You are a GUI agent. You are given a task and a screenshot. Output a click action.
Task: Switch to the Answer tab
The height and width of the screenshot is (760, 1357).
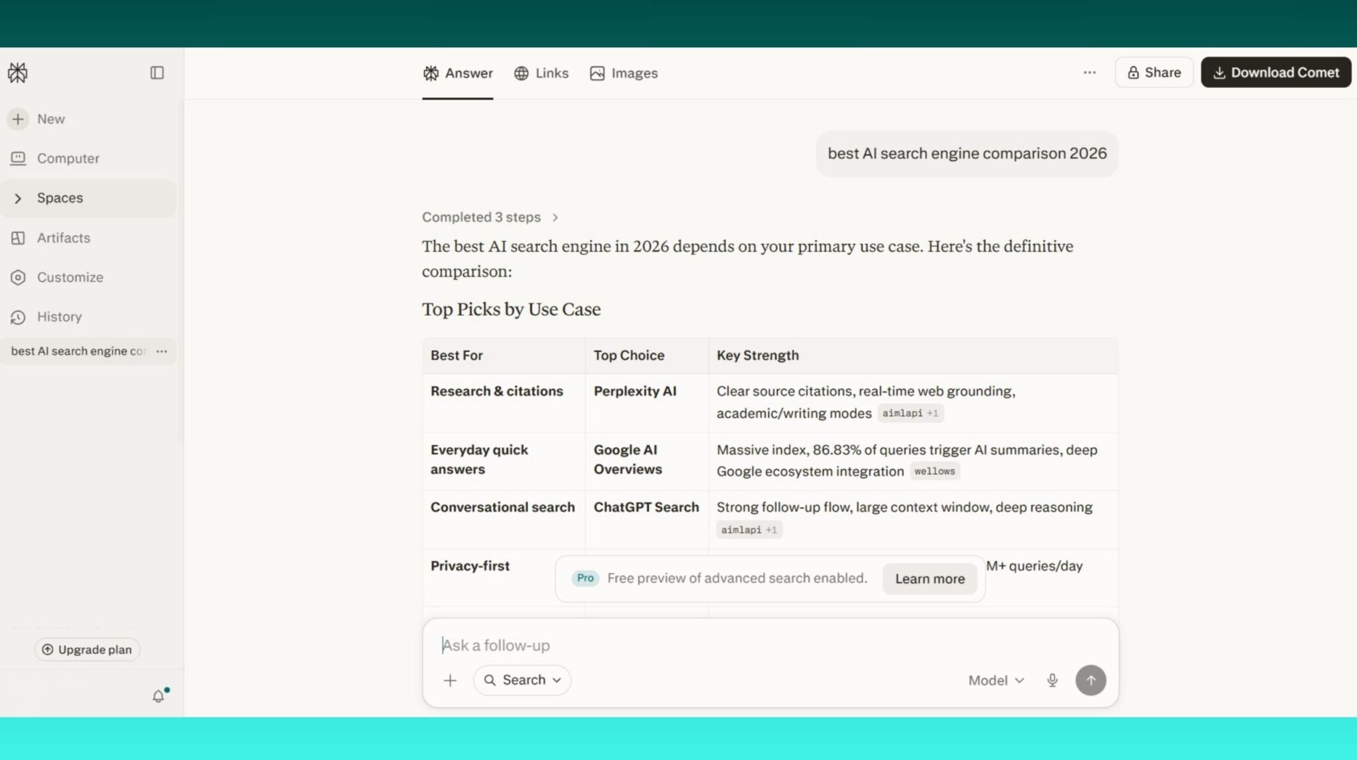pos(458,73)
